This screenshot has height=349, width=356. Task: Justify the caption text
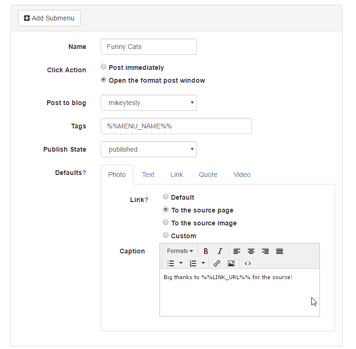click(280, 251)
